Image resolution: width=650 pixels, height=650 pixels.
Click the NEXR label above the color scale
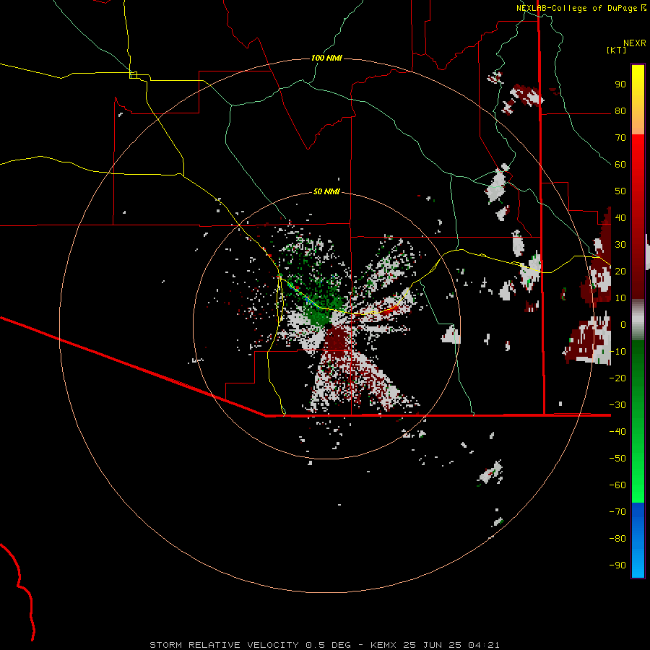635,43
